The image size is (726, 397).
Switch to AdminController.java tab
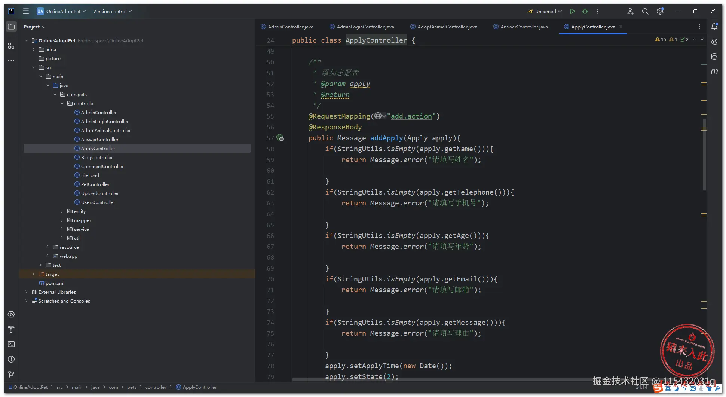pyautogui.click(x=287, y=27)
